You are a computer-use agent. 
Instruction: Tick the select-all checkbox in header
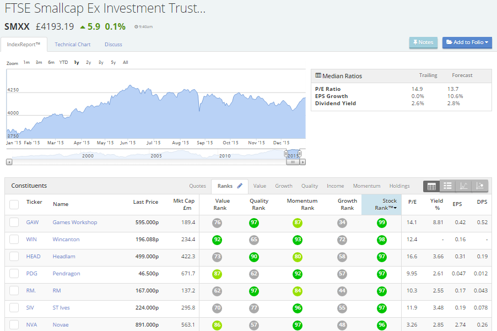pos(14,205)
